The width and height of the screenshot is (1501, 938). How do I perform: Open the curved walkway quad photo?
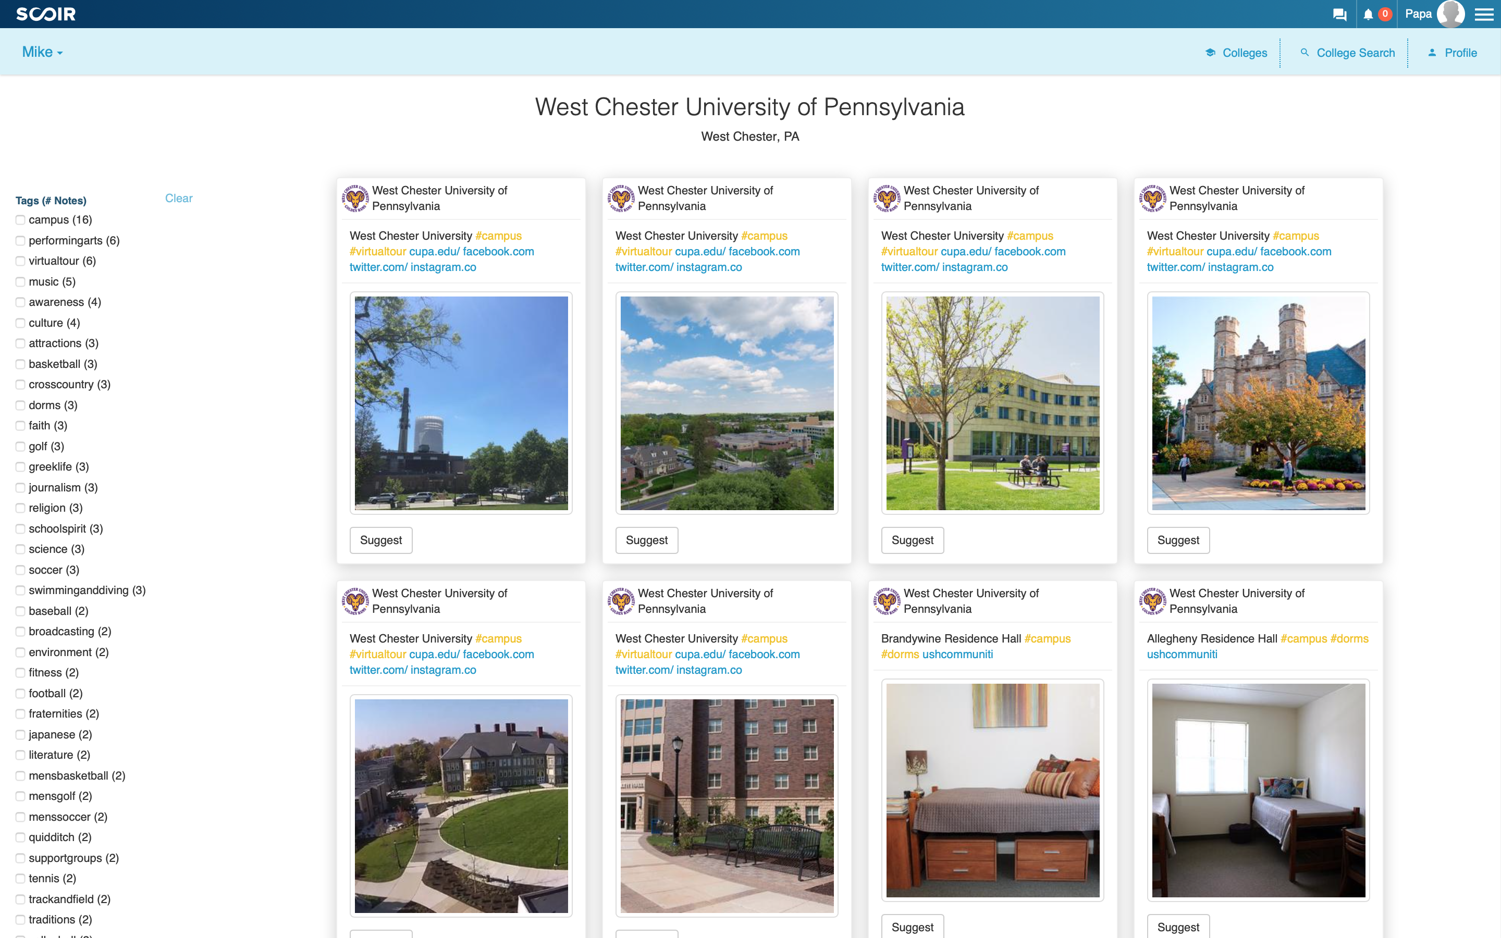coord(461,806)
